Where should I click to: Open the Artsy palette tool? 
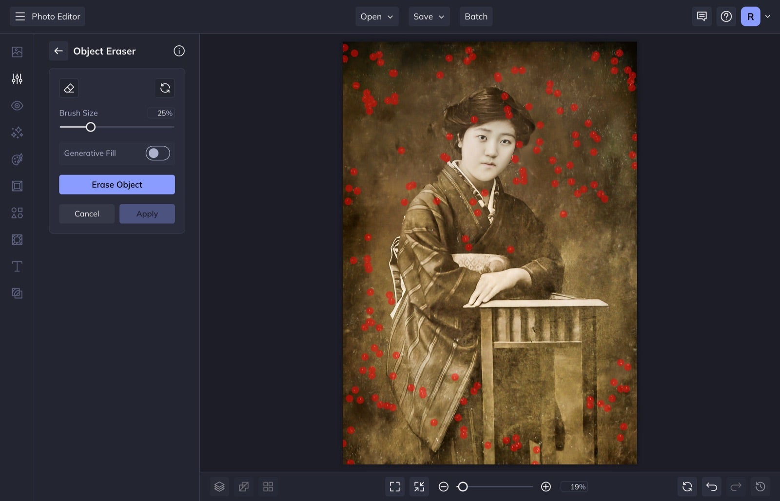coord(17,159)
